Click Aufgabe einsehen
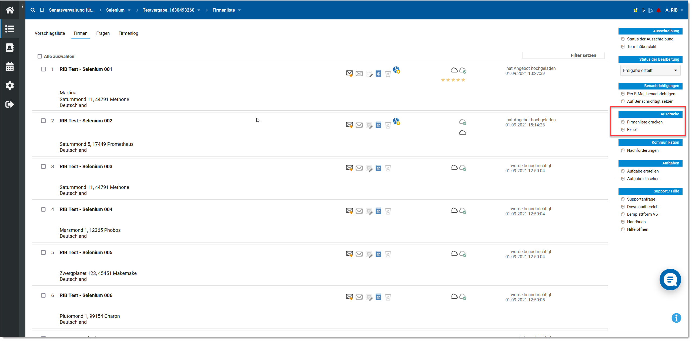This screenshot has width=692, height=341. point(643,179)
